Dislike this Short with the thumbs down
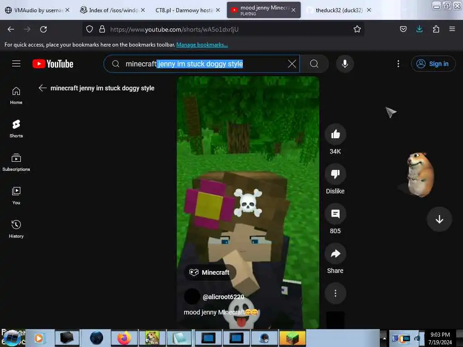This screenshot has height=347, width=463. [x=335, y=174]
